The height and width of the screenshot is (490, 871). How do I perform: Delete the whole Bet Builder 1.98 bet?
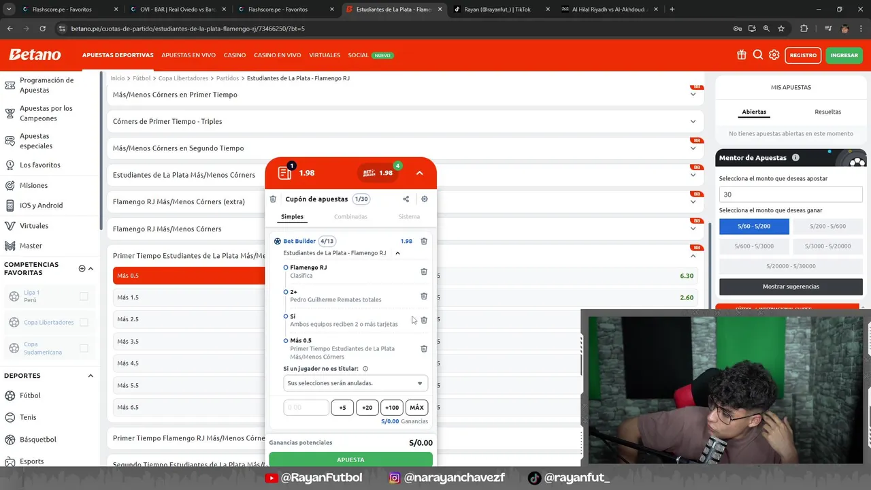[x=424, y=241]
